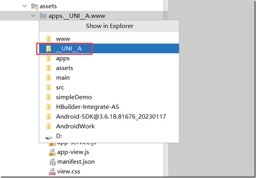Screen dimensions: 256x178
Task: Click the app-view.js JavaScript file icon
Action: pos(52,152)
